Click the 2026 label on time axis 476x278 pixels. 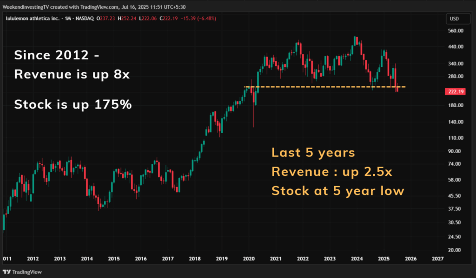[x=411, y=259]
